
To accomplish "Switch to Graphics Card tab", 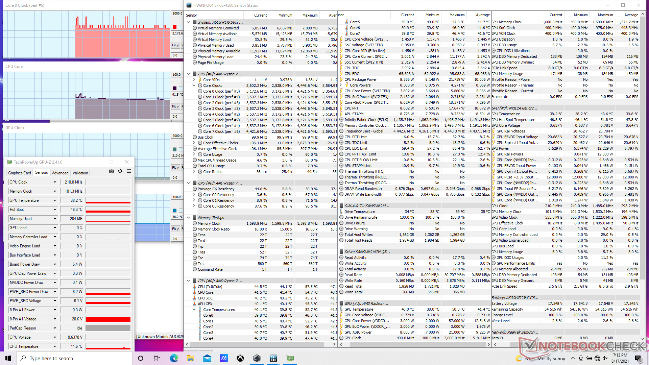I will 20,173.
